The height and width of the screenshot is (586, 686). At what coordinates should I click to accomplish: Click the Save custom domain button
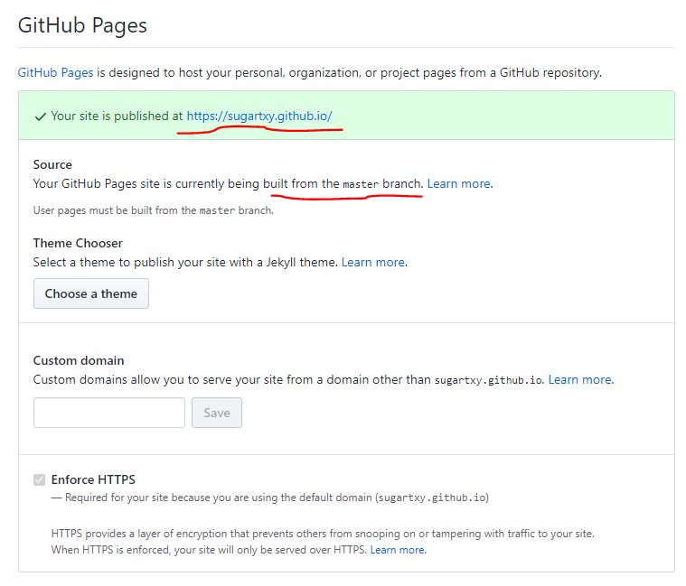217,413
